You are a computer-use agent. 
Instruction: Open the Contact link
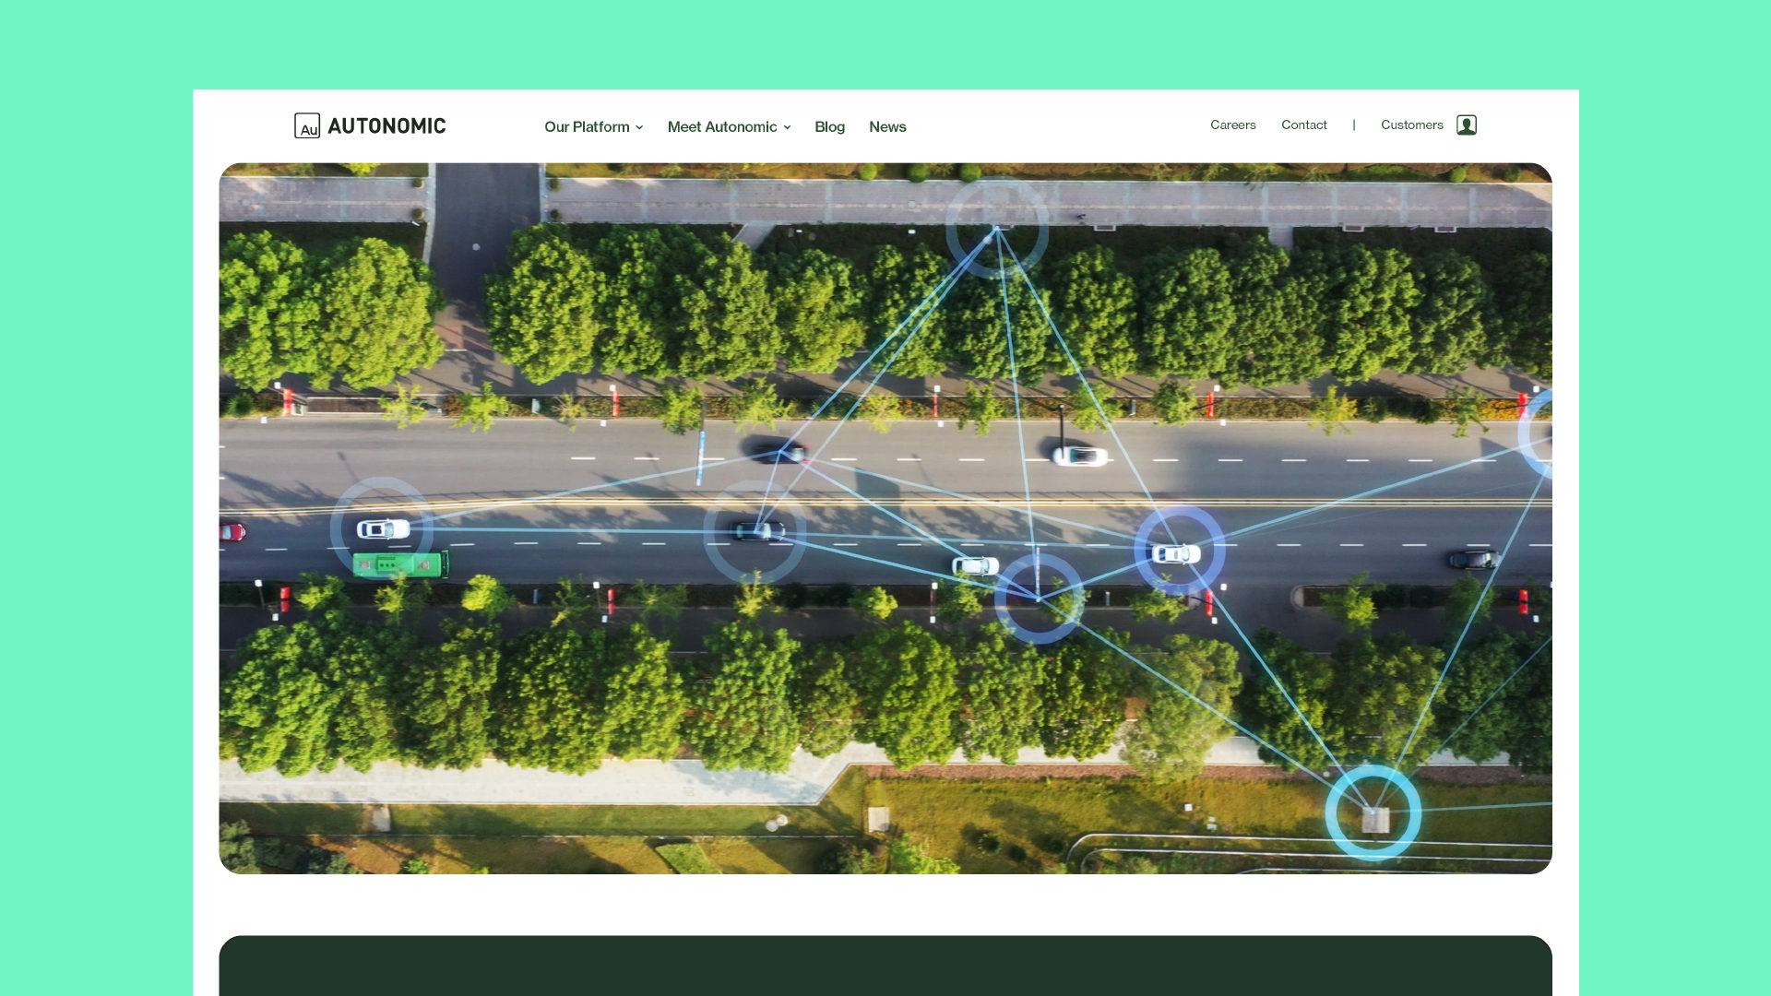pos(1304,125)
